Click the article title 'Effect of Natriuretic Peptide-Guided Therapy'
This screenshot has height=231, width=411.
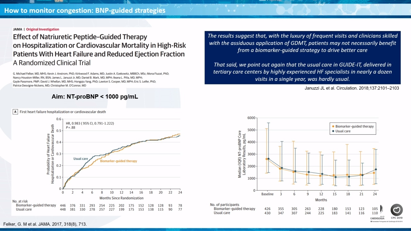80,37
